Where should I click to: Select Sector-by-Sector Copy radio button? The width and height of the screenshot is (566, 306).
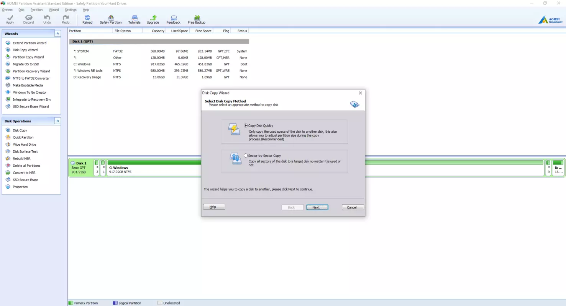(246, 156)
